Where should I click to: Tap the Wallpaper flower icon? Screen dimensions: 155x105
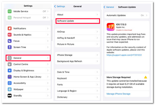tap(10, 89)
